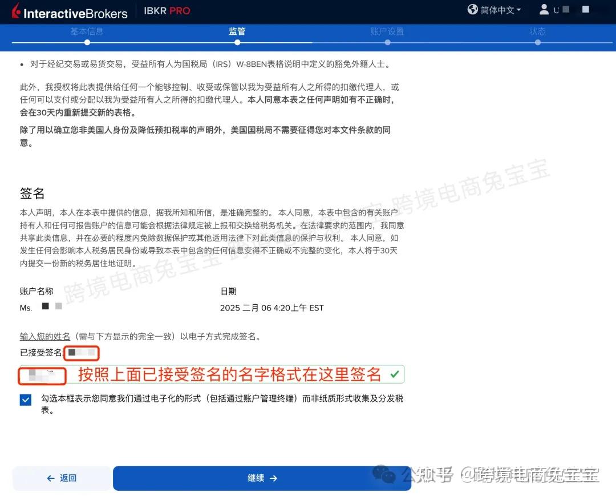Screen dimensions: 616x500
Task: Click the 状态 progress step dot
Action: [538, 42]
